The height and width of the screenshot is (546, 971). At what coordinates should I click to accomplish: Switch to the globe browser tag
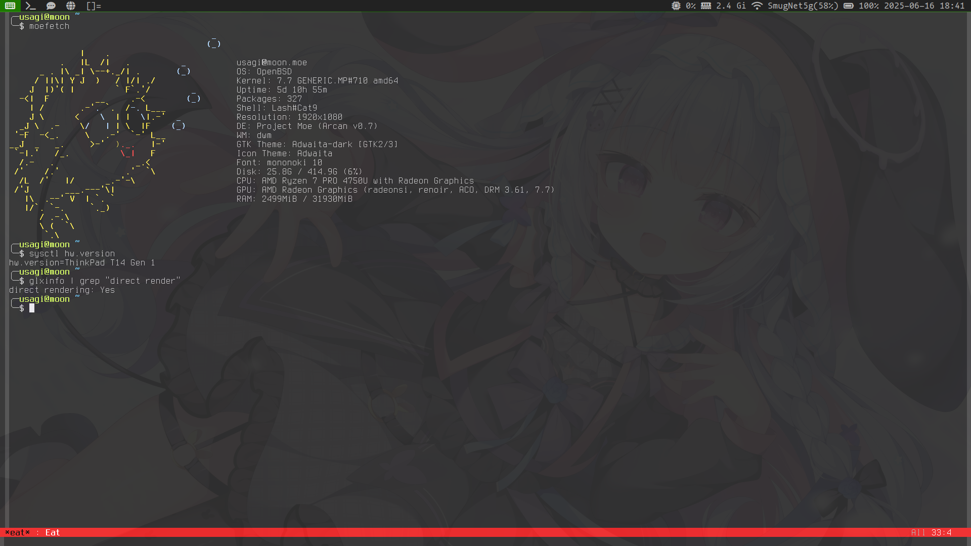pos(71,6)
